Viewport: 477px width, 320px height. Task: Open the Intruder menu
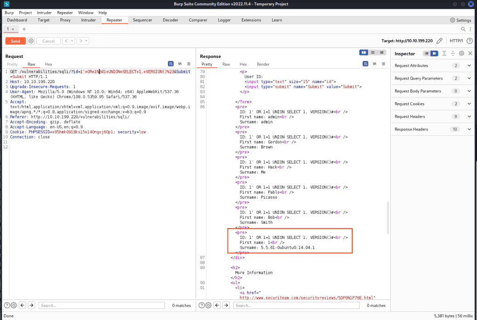tap(44, 13)
